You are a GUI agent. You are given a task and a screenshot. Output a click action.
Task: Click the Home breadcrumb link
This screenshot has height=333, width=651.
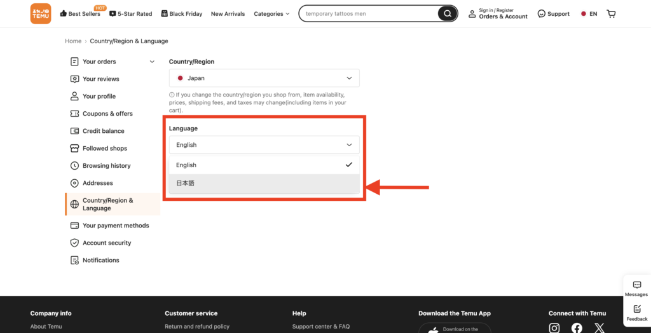[73, 41]
